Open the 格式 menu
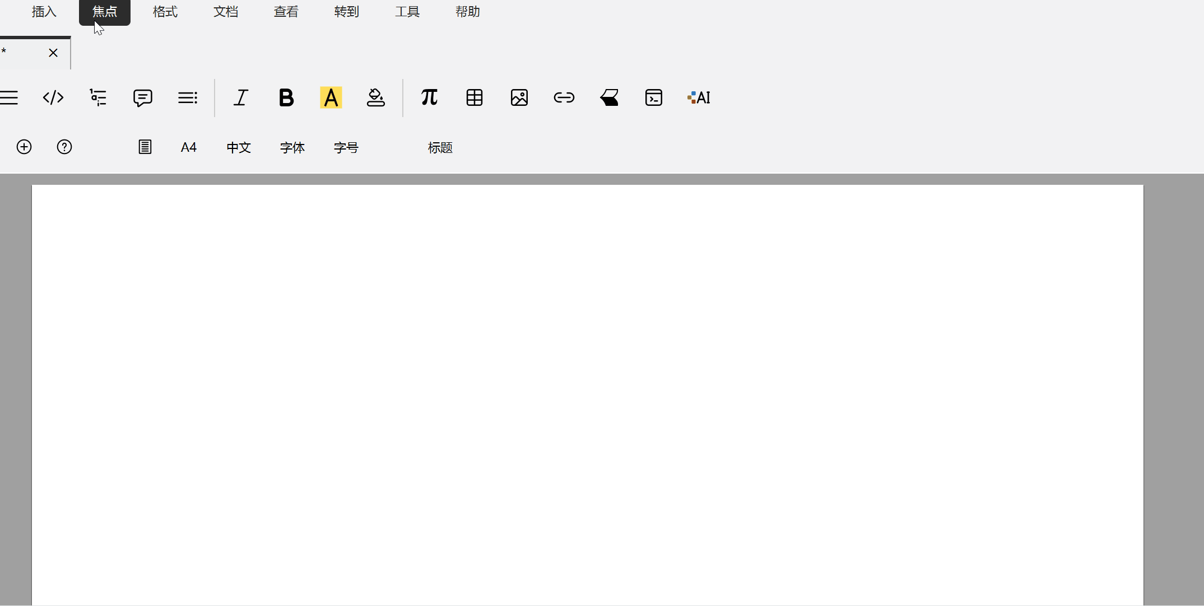 point(165,12)
